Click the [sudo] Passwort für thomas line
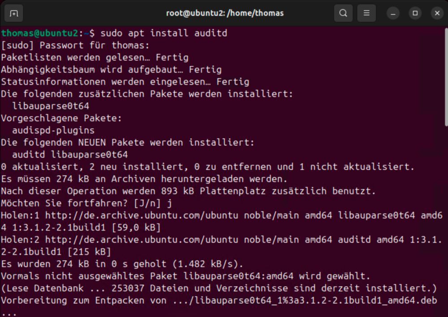The width and height of the screenshot is (448, 317). [75, 45]
